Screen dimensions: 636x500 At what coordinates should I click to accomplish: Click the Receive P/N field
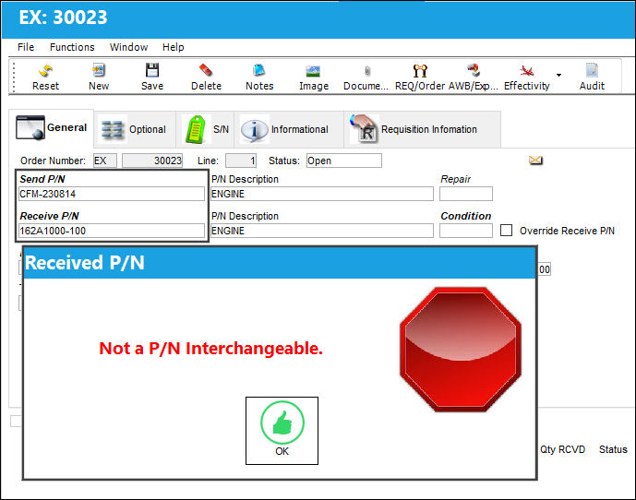pos(112,231)
